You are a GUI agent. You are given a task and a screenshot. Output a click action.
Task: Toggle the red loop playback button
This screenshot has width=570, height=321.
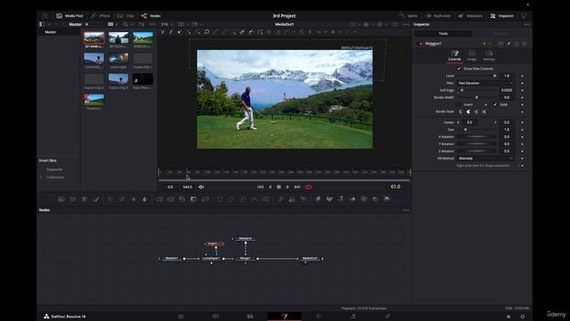(x=308, y=187)
